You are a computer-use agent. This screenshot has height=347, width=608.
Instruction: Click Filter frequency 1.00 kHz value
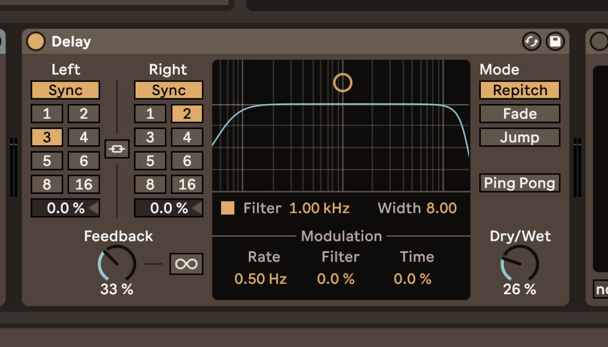pyautogui.click(x=319, y=208)
